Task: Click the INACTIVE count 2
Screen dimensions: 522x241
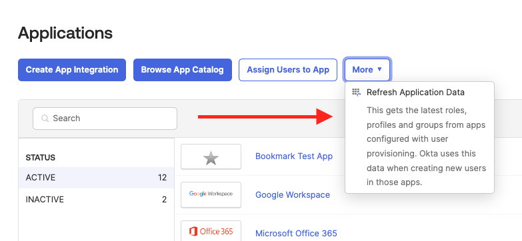Action: tap(164, 200)
